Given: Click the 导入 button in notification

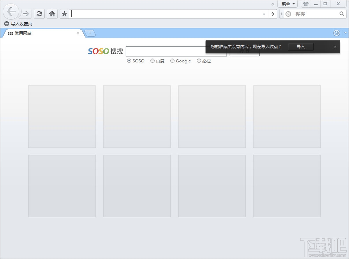Looking at the screenshot, I should coord(301,47).
